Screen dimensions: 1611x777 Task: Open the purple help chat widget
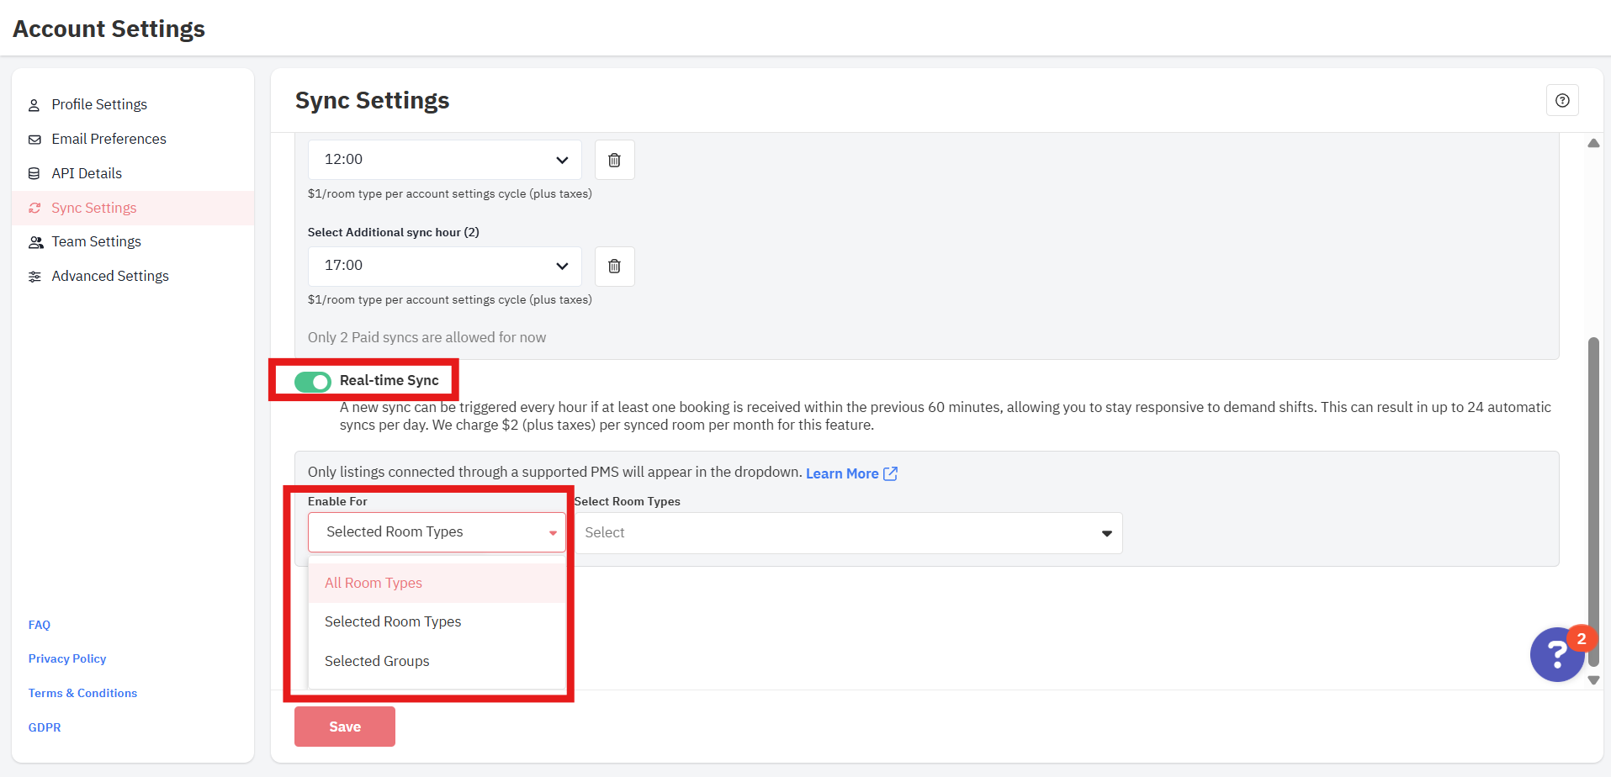coord(1557,654)
